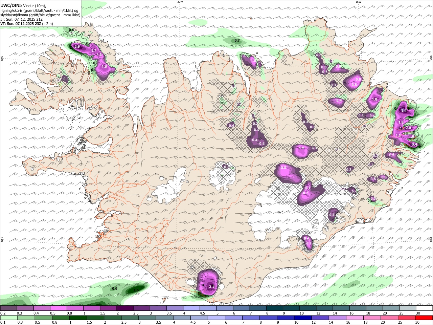Click the '20W' longitude label at the top

(180, 2)
